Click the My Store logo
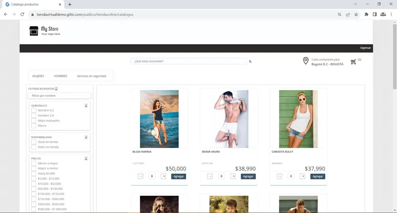The image size is (397, 213). point(45,31)
